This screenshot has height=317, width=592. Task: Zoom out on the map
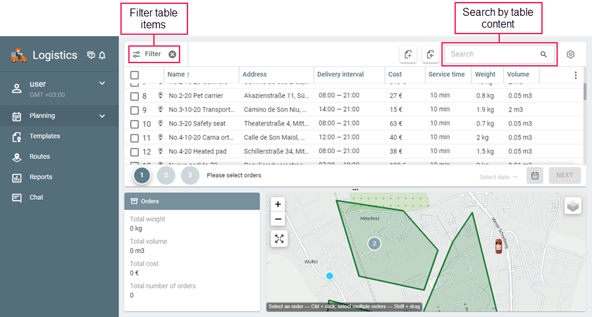pyautogui.click(x=278, y=220)
